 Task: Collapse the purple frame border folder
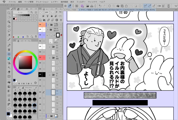pos(47,35)
